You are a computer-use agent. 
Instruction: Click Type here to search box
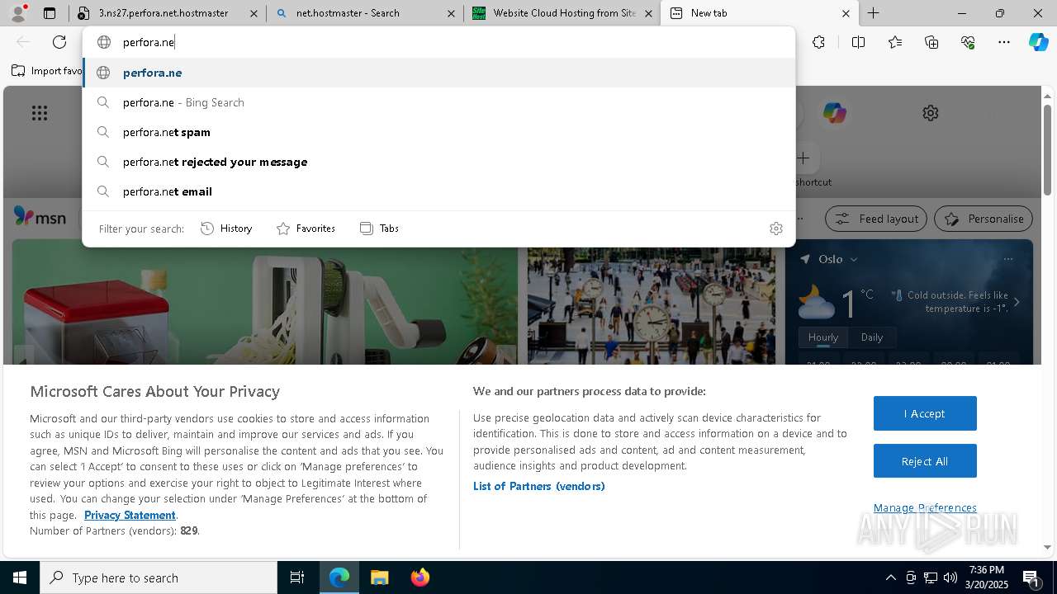pos(159,577)
